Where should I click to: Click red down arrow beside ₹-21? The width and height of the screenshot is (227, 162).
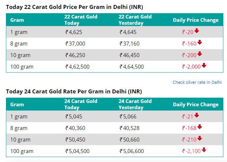(197, 115)
